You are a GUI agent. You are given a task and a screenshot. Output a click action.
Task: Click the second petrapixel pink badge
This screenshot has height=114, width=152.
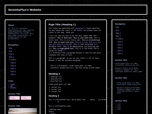pos(26,98)
